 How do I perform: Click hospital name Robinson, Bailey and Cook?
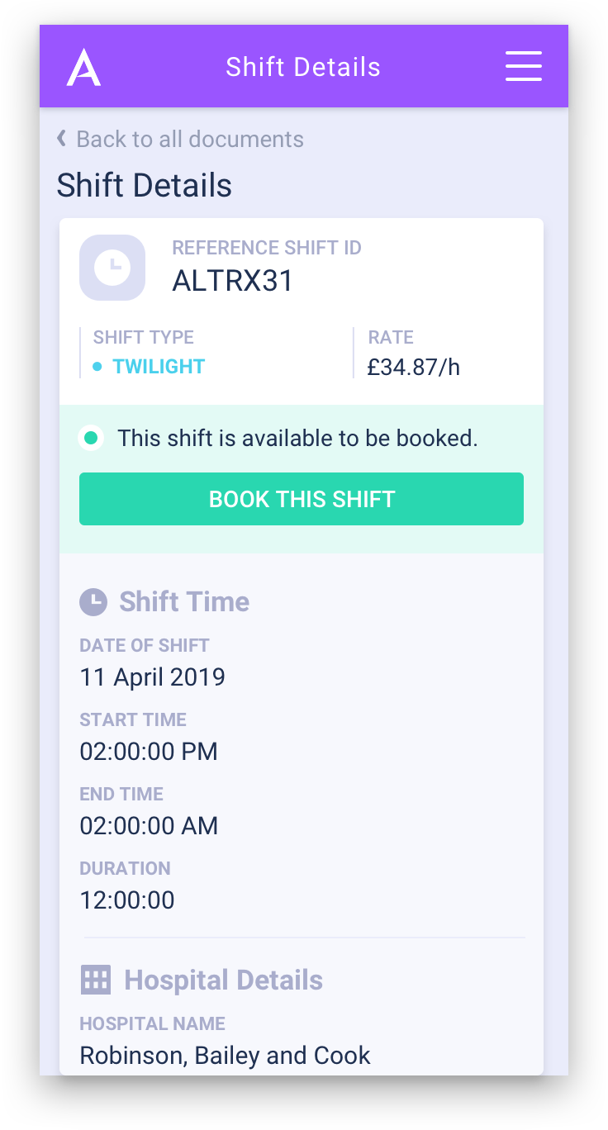225,1055
